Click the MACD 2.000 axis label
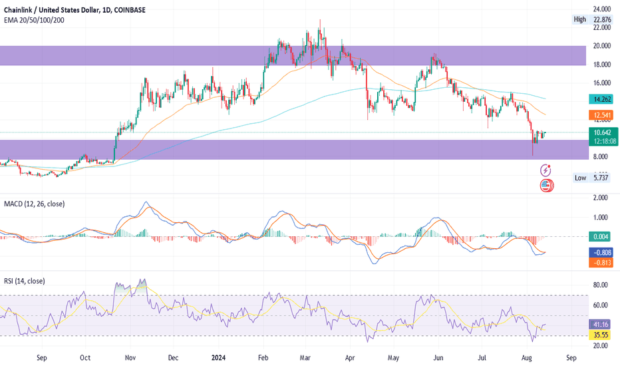The image size is (620, 366). click(x=601, y=198)
